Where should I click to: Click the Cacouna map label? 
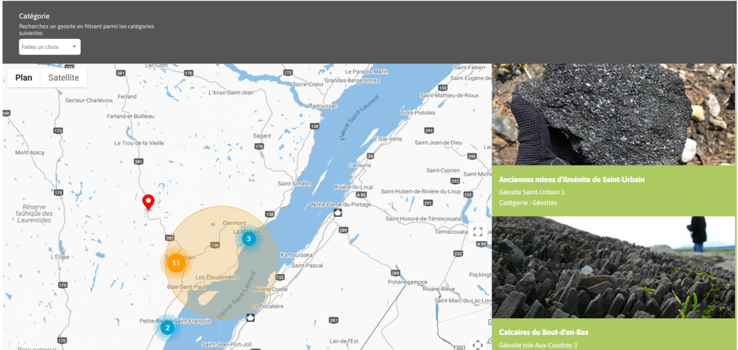pyautogui.click(x=359, y=165)
